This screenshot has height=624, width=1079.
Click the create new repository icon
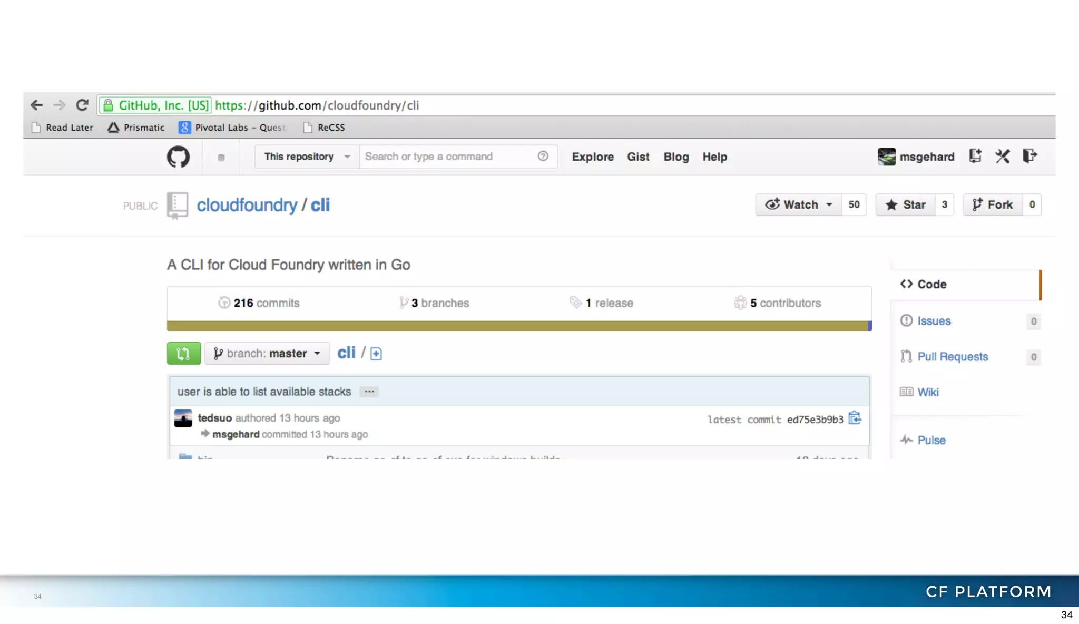coord(975,156)
